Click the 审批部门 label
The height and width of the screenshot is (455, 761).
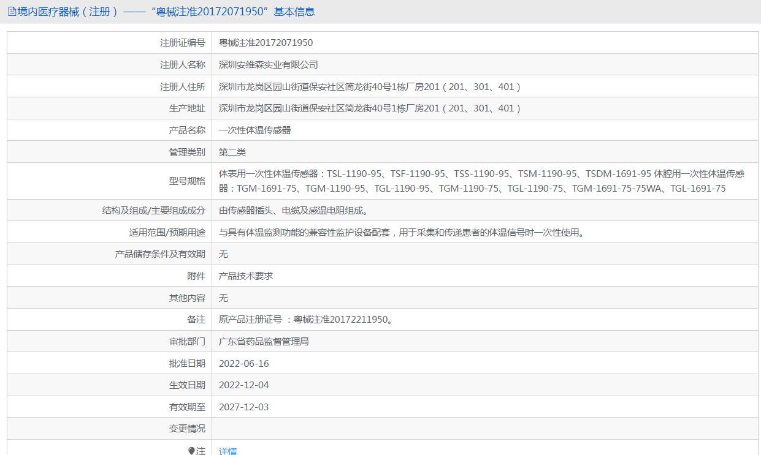pyautogui.click(x=187, y=342)
